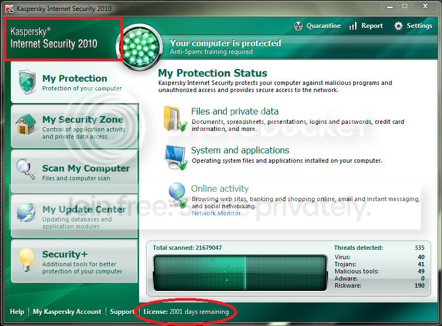Click License: 2001 days remaining
This screenshot has width=442, height=326.
(x=186, y=312)
